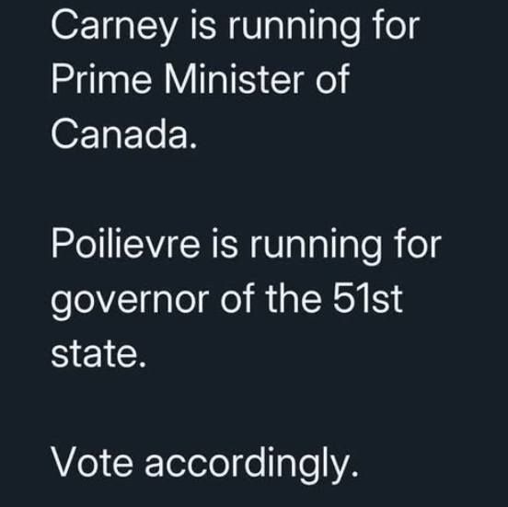
Task: Select "running" in the Carney sentence
Action: [x=294, y=28]
